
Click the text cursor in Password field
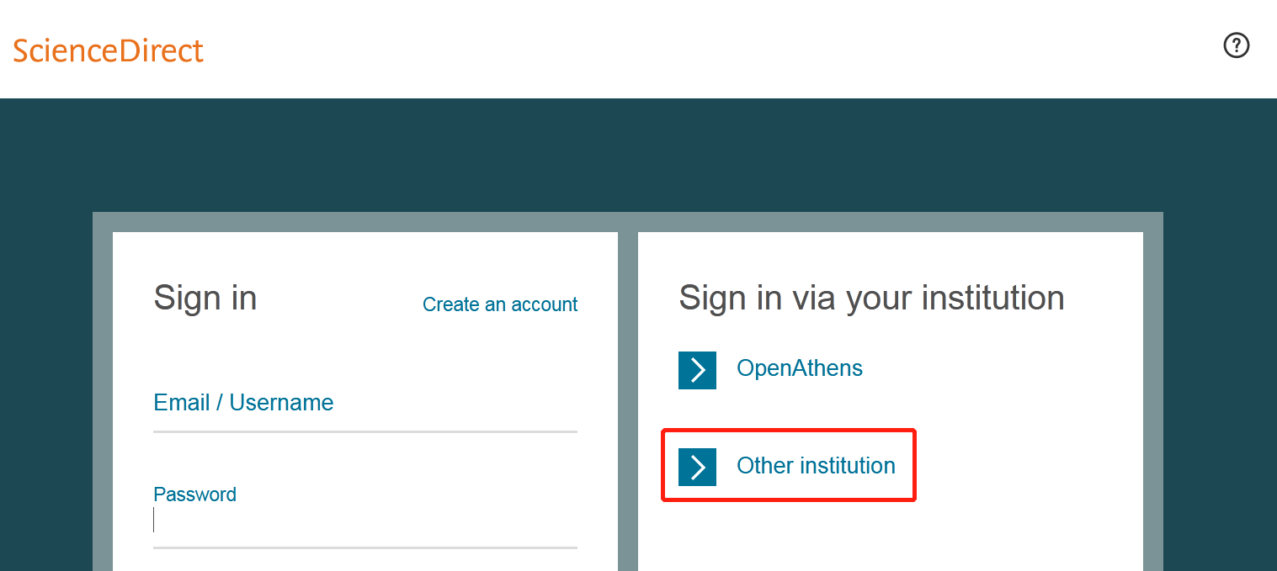click(154, 521)
